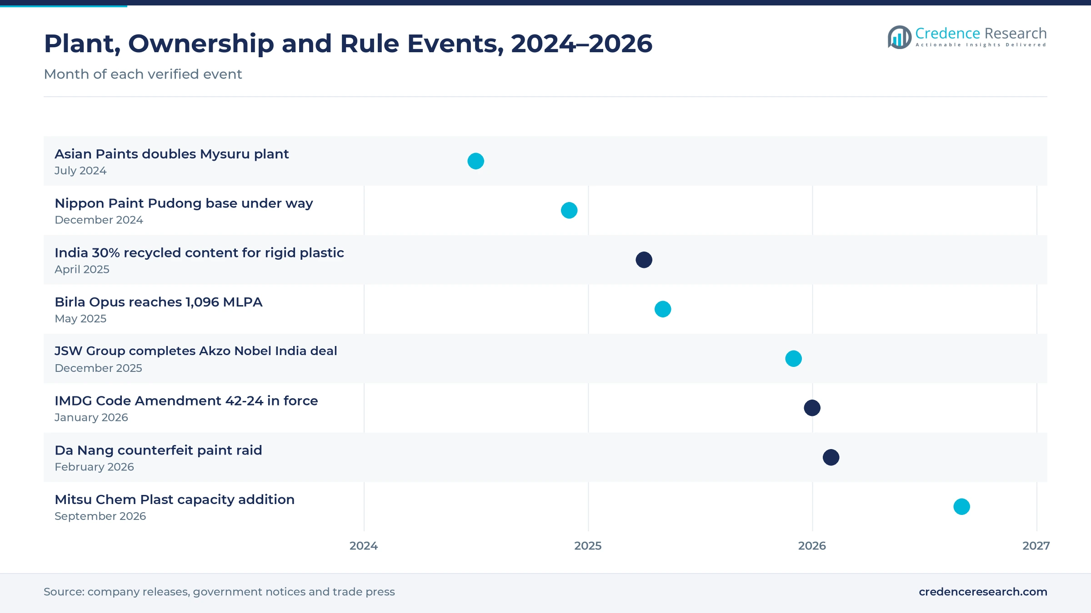Viewport: 1091px width, 613px height.
Task: Click the 'Asian Paints doubles Mysuru plant' label
Action: (172, 154)
